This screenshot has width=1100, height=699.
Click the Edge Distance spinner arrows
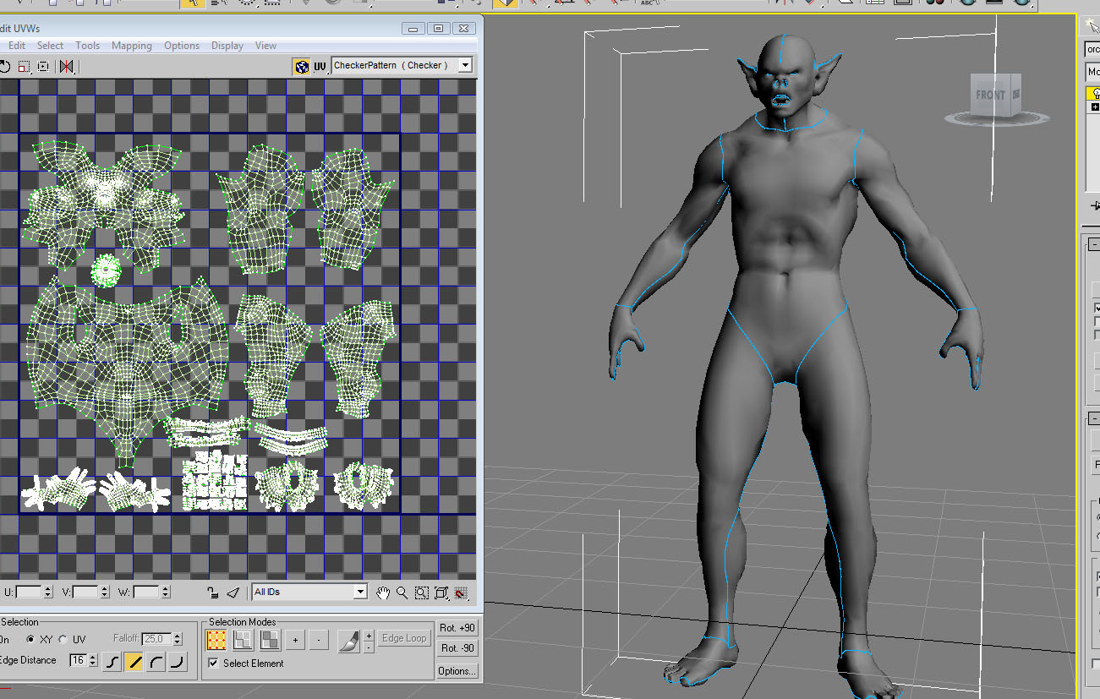pos(92,661)
